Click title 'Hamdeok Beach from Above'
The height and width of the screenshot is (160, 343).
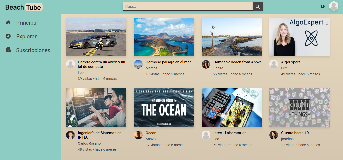coord(238,62)
